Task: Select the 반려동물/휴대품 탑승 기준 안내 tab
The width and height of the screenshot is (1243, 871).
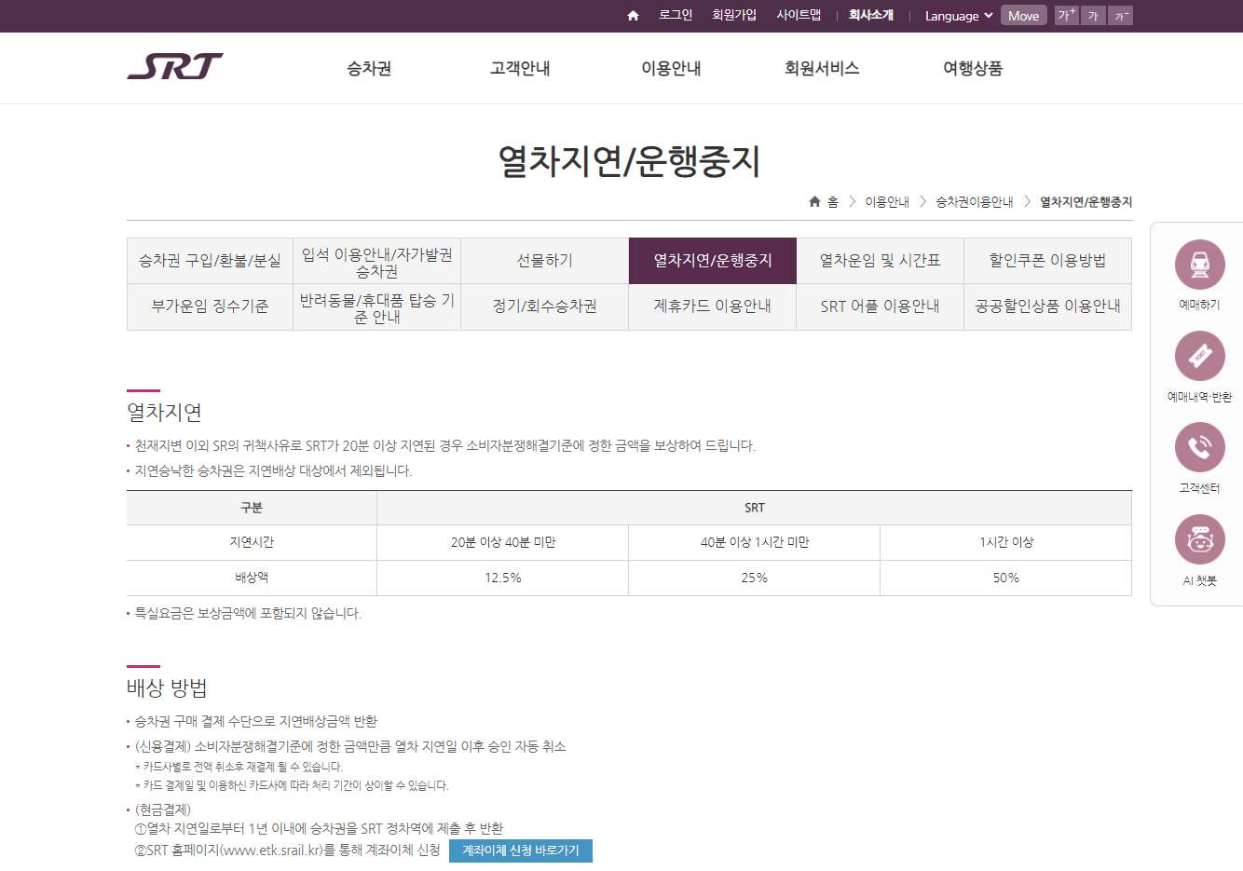Action: click(x=377, y=306)
